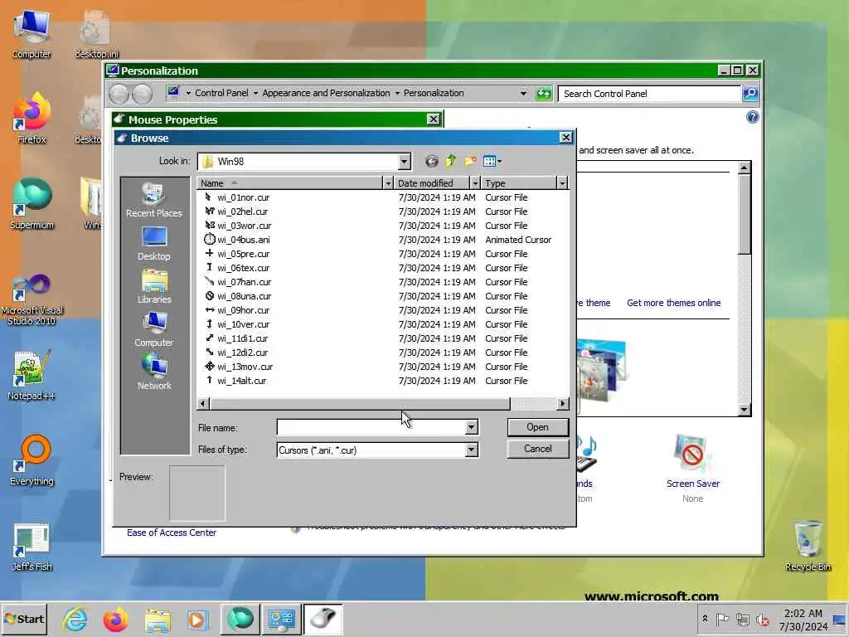The image size is (849, 637).
Task: Refresh the Personalization address bar
Action: [544, 94]
